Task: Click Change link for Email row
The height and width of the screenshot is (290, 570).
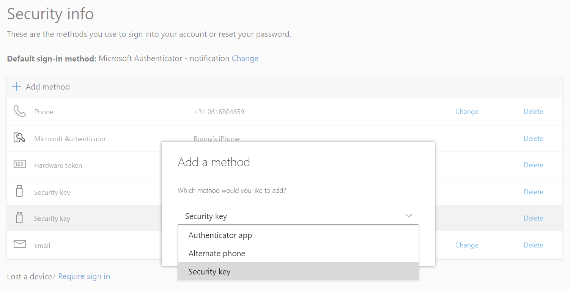Action: click(x=466, y=245)
